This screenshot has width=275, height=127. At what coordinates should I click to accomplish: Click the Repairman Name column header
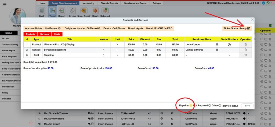202,39
